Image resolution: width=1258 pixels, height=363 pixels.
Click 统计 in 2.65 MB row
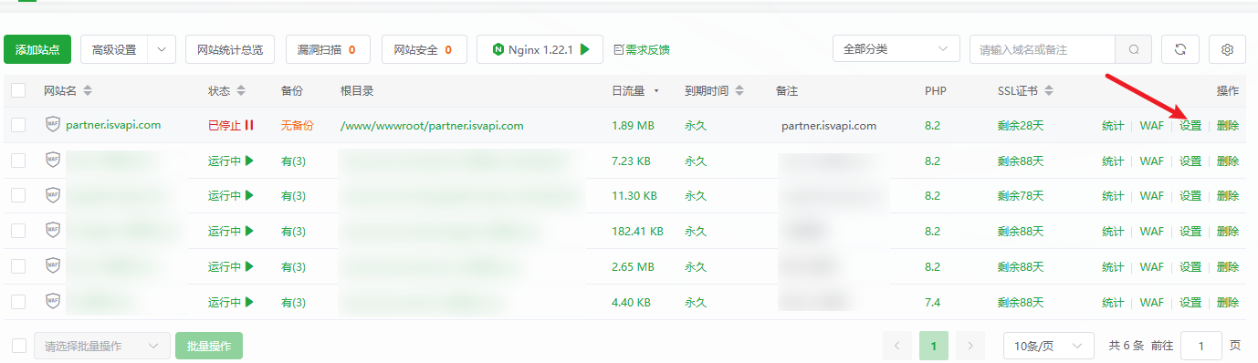(1113, 266)
